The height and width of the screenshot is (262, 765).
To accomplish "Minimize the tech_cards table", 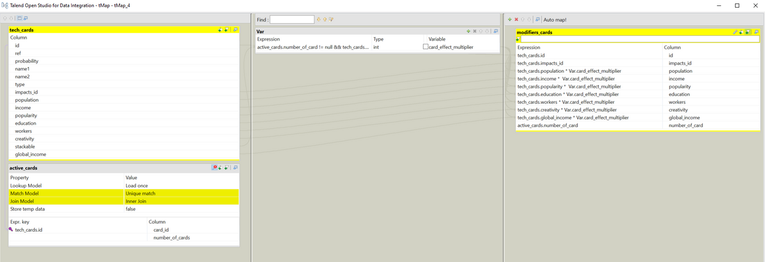I will tap(235, 30).
